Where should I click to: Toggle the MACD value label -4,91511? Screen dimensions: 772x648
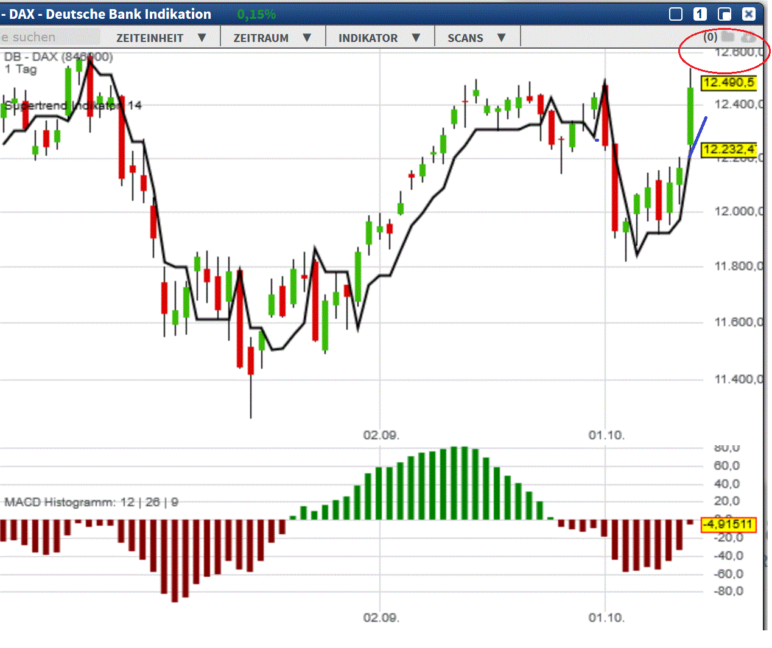click(730, 524)
